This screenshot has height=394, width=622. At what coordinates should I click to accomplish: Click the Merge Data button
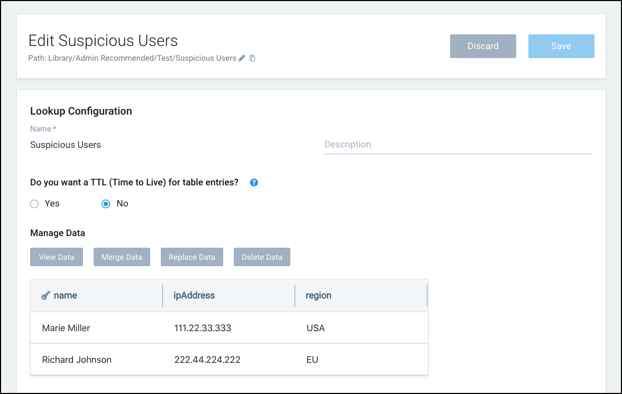pos(122,257)
